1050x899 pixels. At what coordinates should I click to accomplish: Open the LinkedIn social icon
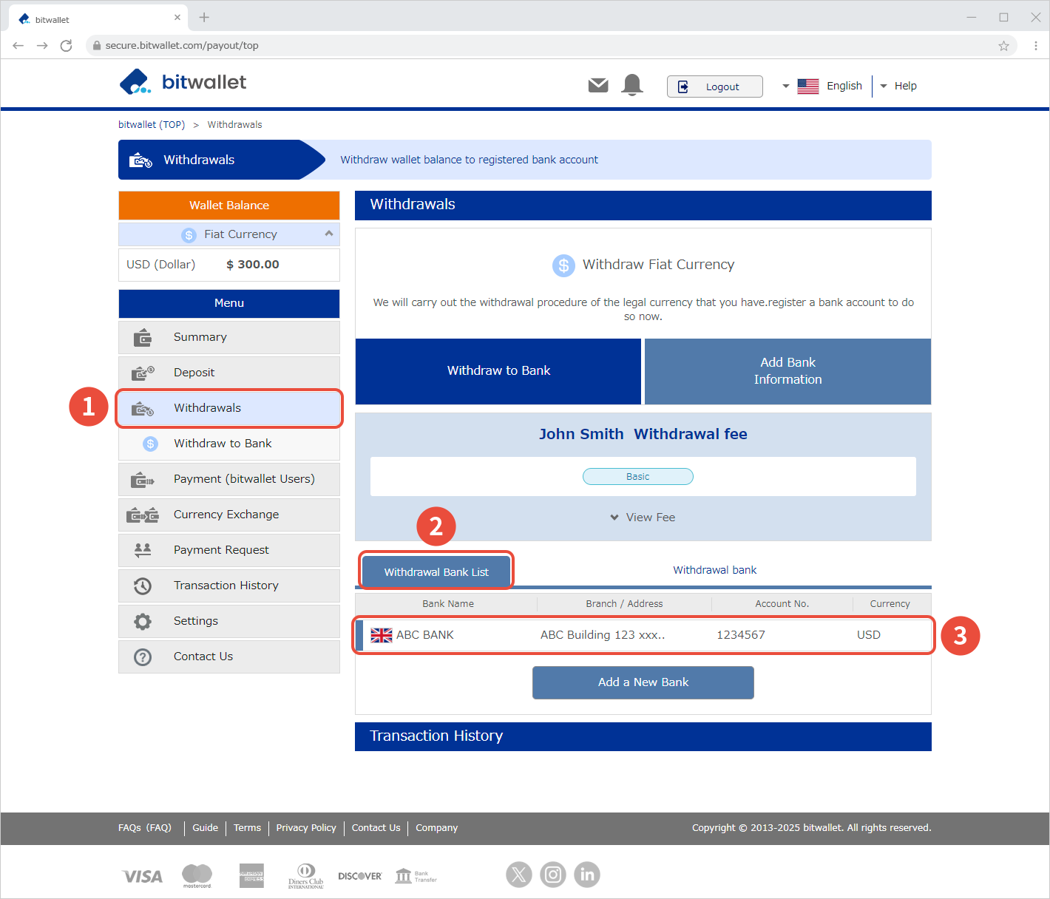[x=587, y=875]
